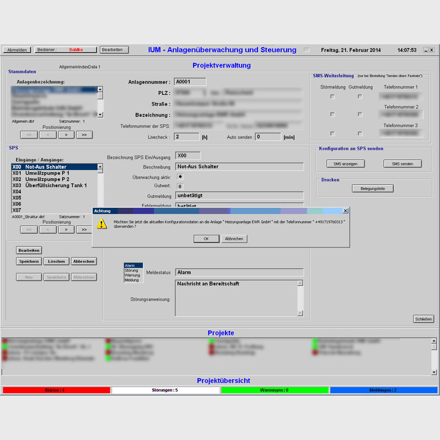Choose Störung in the Meldestatus list
Screen dimensions: 440x440
tap(131, 270)
